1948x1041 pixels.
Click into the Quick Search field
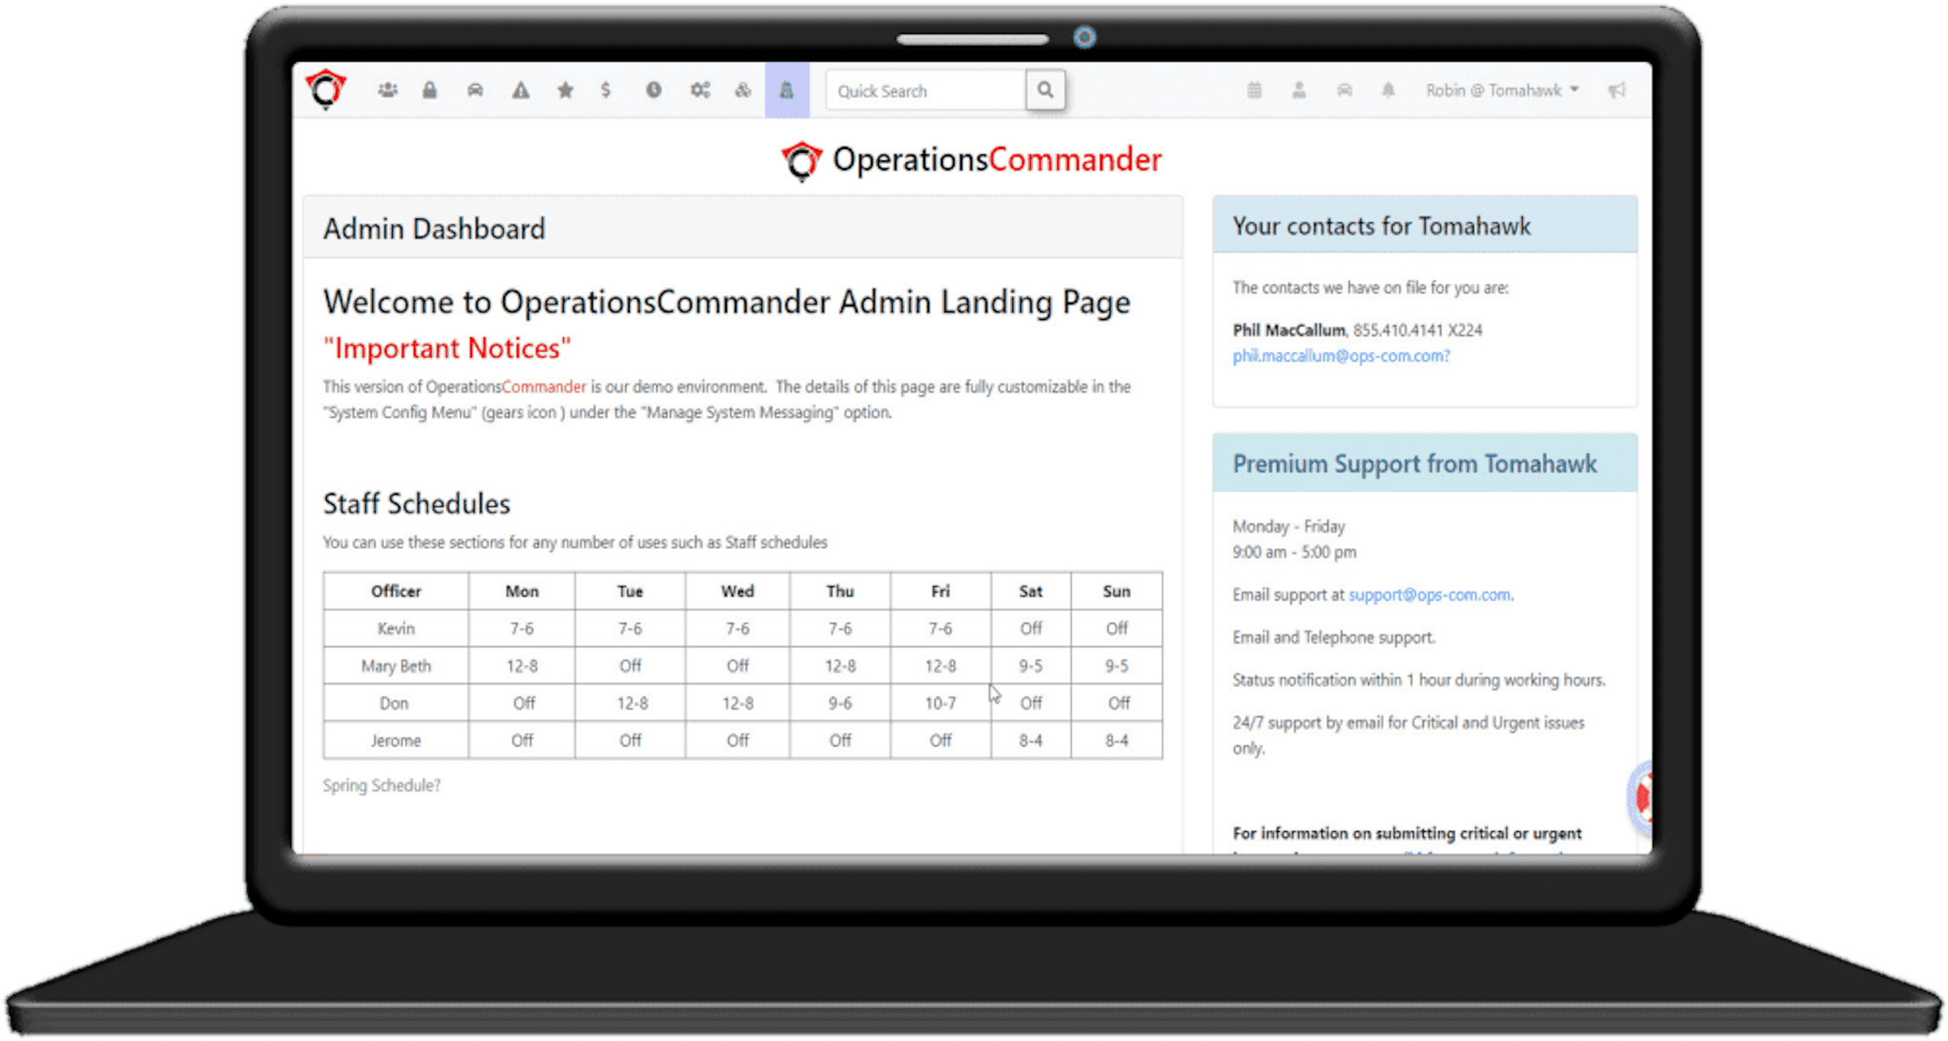(x=926, y=90)
